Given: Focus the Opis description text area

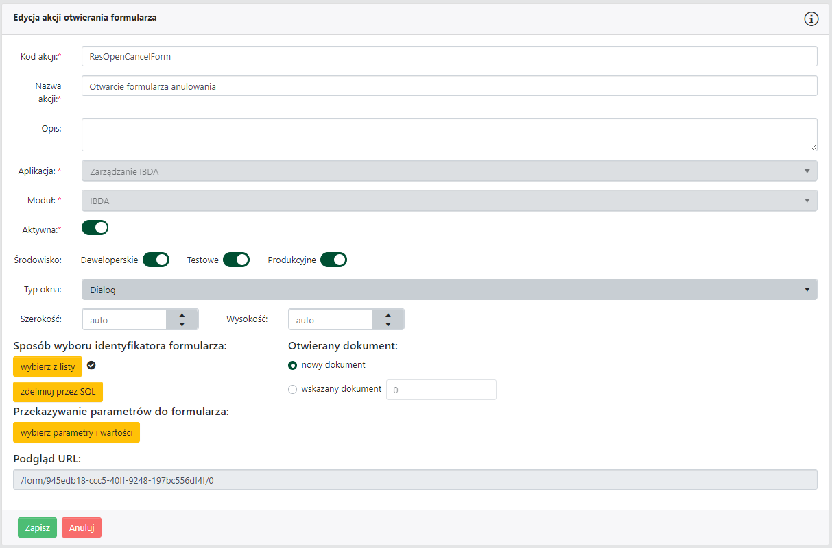Looking at the screenshot, I should coord(449,134).
